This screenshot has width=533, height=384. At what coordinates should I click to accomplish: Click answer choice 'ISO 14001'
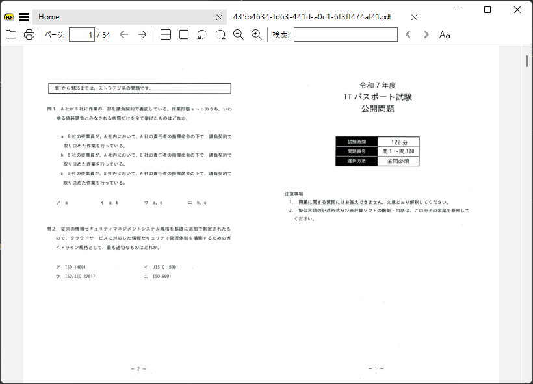coord(71,268)
